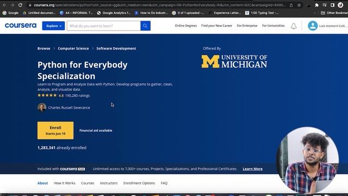
Task: Open the A4 - INFORMAL bookmark
Action: click(76, 13)
